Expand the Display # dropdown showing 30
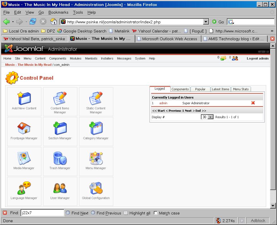Screen dimensions: 277x225 (x=211, y=117)
